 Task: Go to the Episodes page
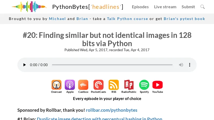tap(140, 7)
